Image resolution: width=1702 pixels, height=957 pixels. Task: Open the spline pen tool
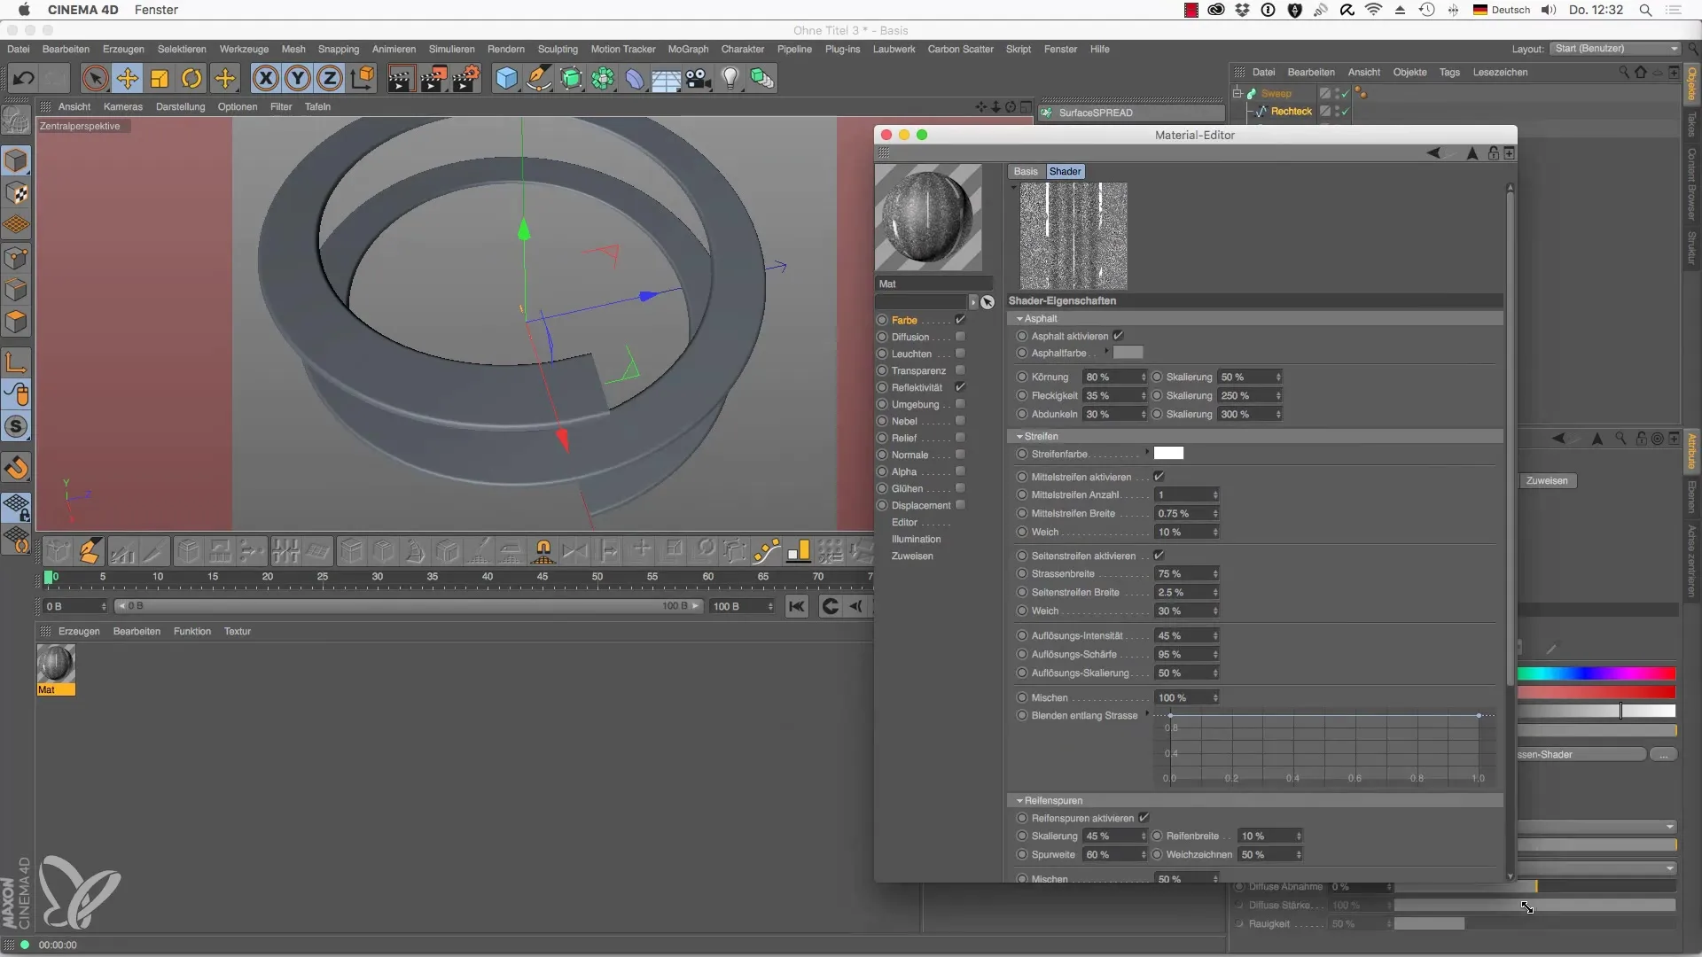539,79
